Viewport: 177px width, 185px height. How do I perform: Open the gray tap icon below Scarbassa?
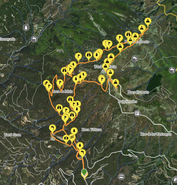(135, 58)
